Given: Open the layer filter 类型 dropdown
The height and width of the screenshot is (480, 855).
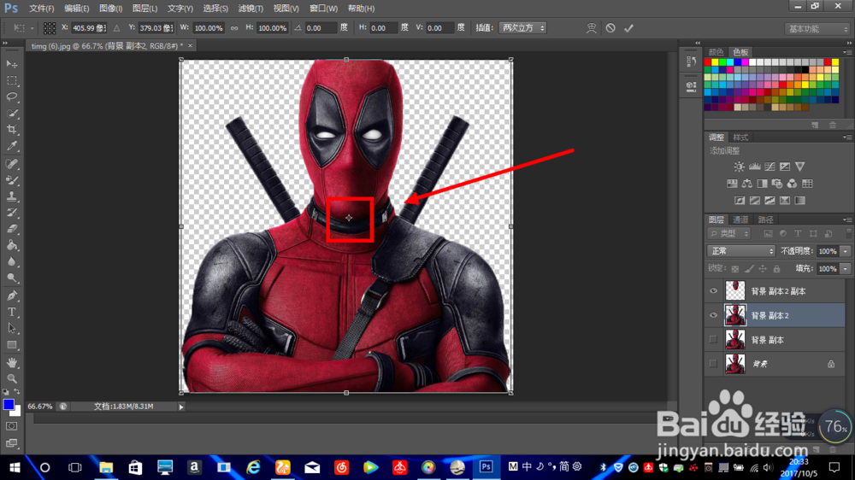Looking at the screenshot, I should [729, 233].
